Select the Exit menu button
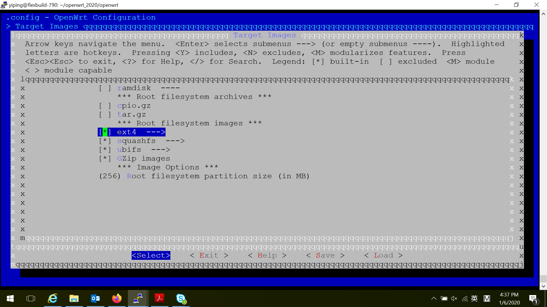 tap(209, 256)
